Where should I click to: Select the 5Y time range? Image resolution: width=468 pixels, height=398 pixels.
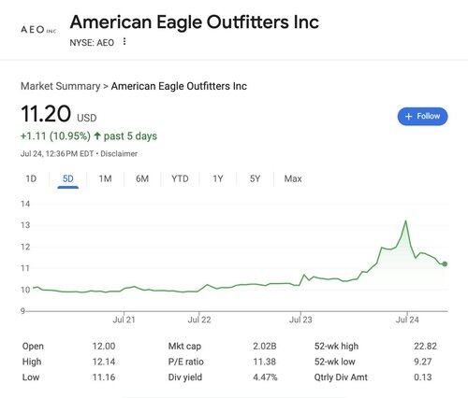pos(255,178)
